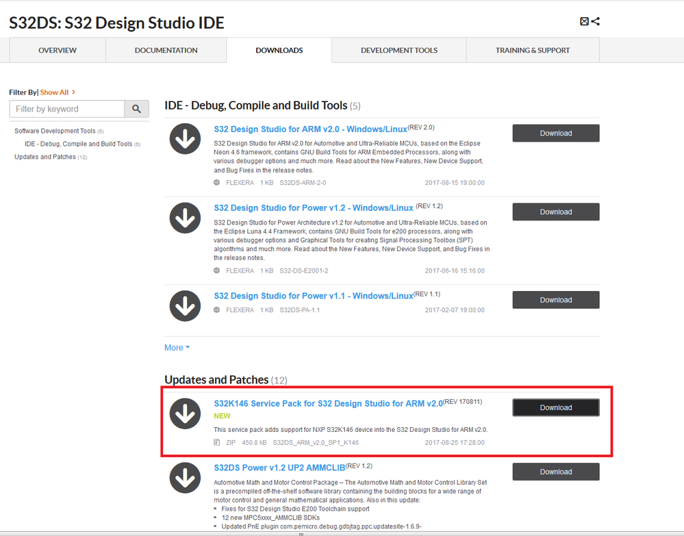Select Updates and Patches filter category
This screenshot has width=684, height=536.
click(x=51, y=157)
